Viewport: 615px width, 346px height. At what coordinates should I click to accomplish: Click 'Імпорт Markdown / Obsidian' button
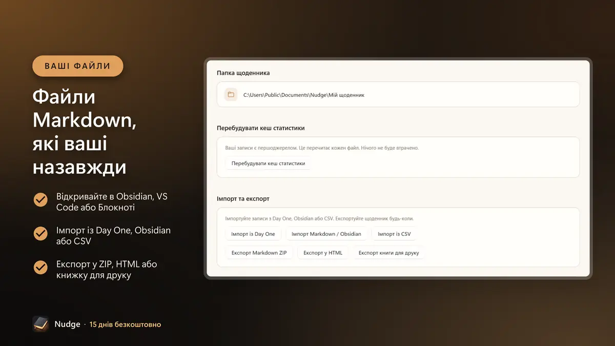click(326, 234)
